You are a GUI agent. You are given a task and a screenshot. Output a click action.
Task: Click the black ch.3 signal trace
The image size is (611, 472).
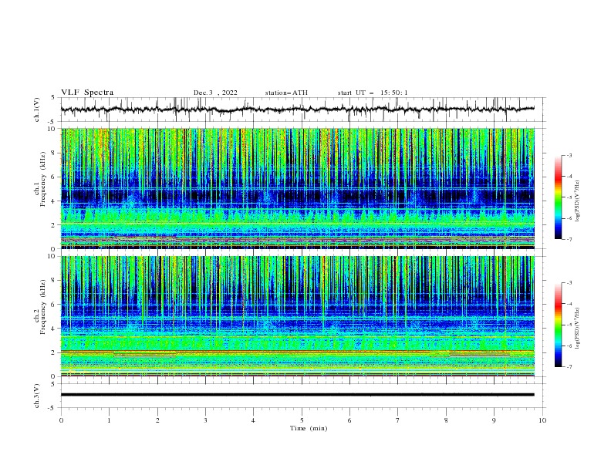(298, 395)
